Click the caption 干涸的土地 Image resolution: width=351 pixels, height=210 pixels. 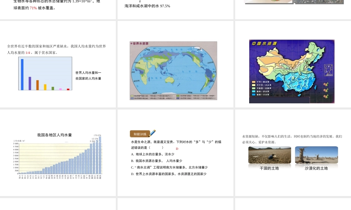[x=269, y=168]
